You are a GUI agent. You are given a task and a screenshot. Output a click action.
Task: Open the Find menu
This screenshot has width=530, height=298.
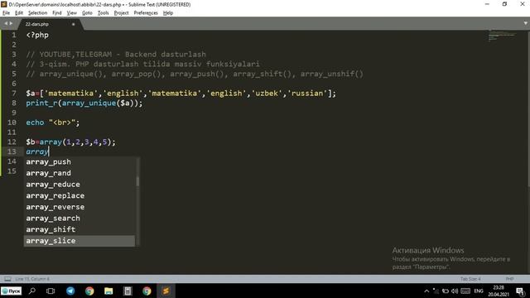tap(57, 13)
